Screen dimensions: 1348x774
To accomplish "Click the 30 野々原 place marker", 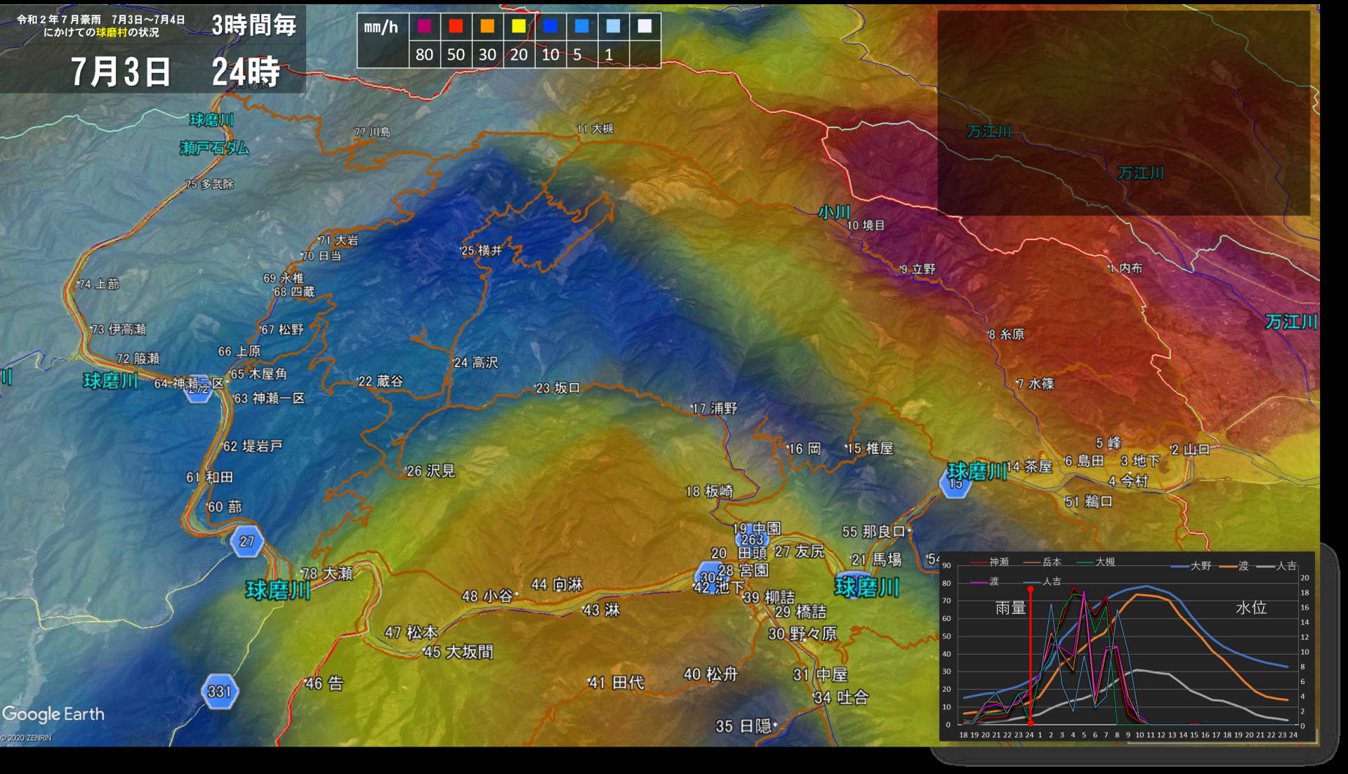I will point(802,634).
